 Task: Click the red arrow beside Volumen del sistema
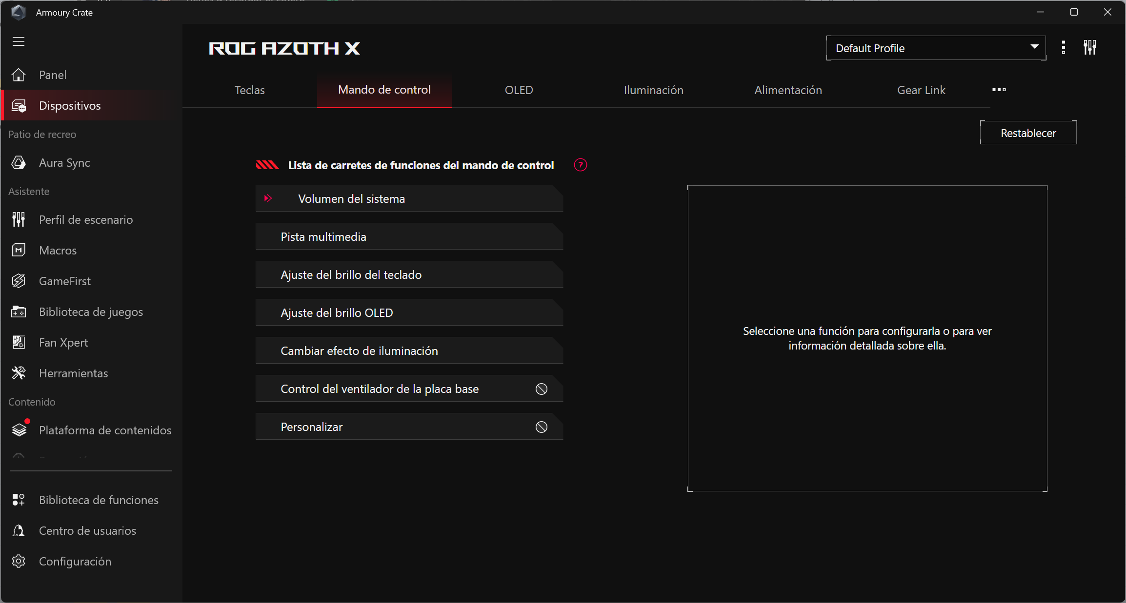coord(268,198)
